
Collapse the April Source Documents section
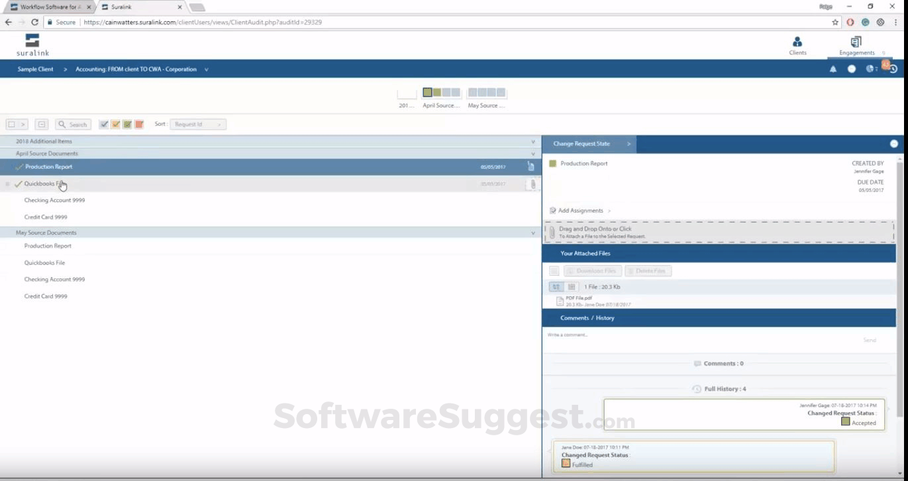click(532, 153)
